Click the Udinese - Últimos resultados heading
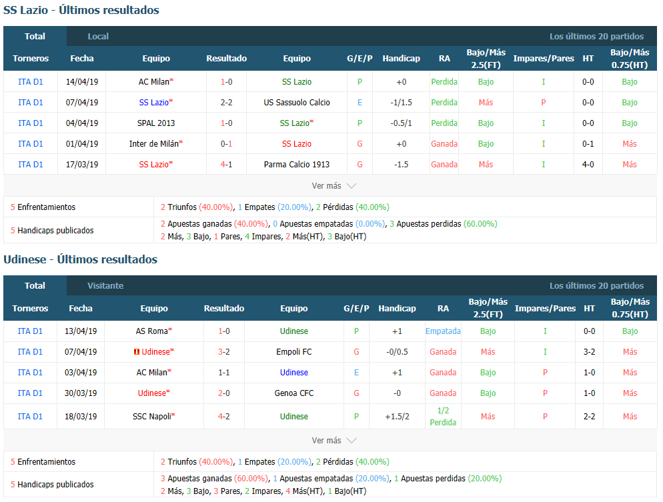This screenshot has height=502, width=663. pyautogui.click(x=80, y=259)
